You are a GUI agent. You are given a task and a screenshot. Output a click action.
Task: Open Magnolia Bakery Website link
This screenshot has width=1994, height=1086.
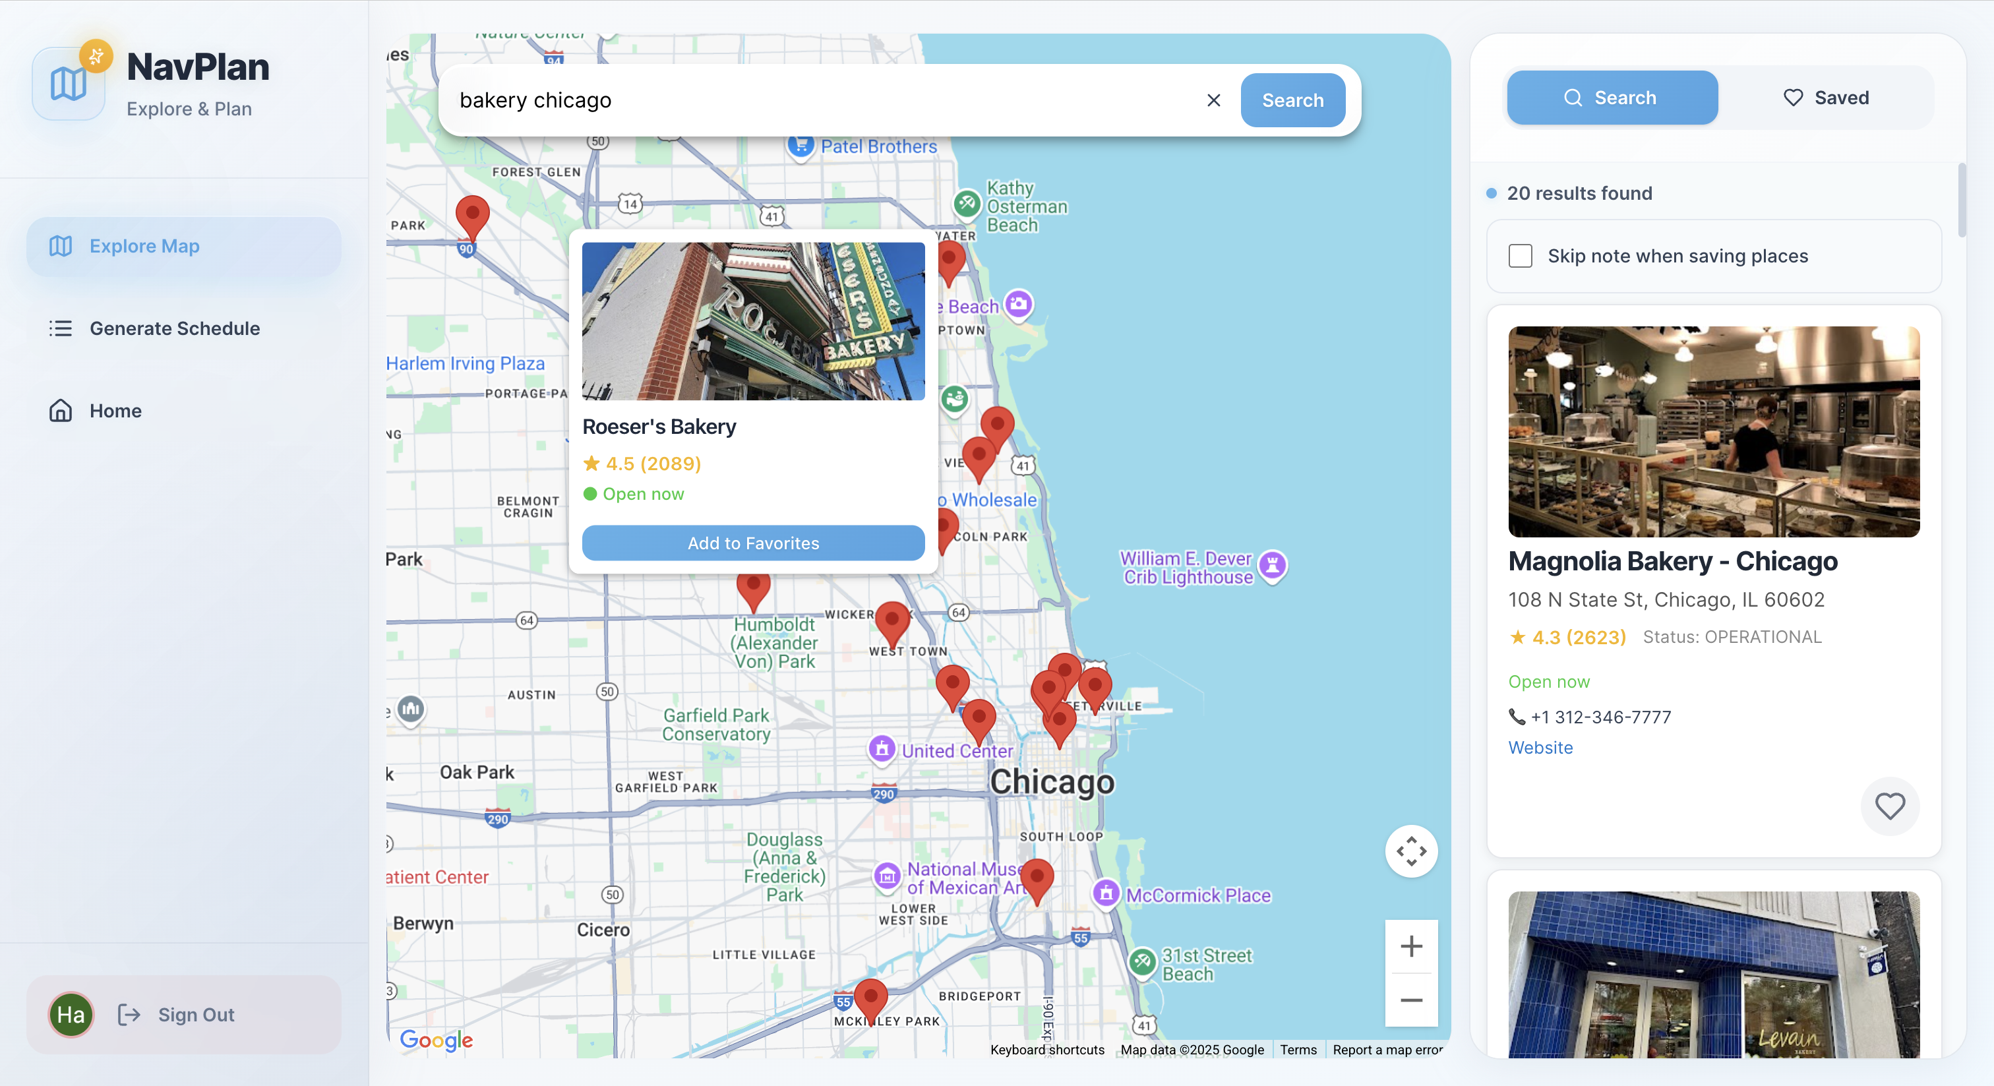1540,748
